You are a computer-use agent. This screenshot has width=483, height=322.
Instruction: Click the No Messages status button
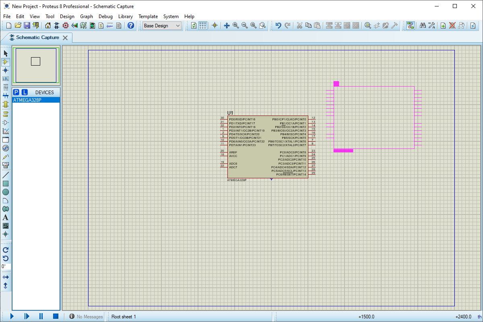point(86,317)
